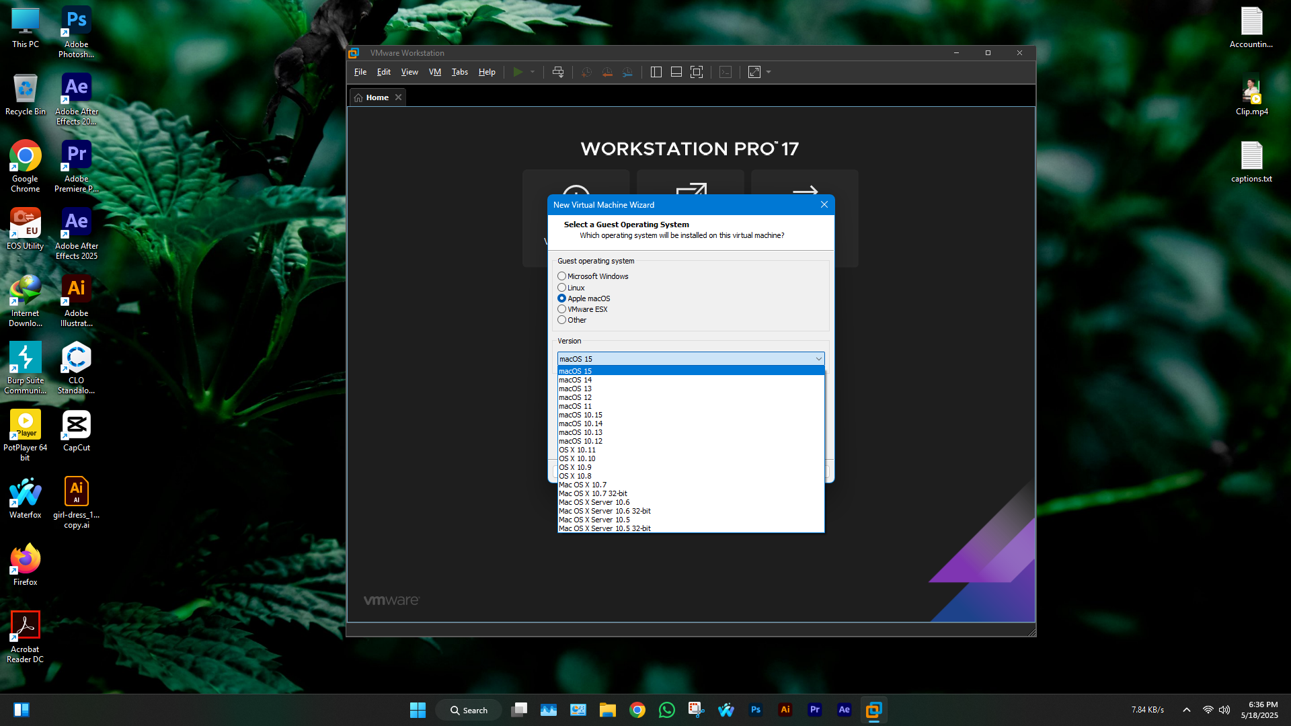Choose the VMware ESX radio button
1291x726 pixels.
click(x=562, y=309)
